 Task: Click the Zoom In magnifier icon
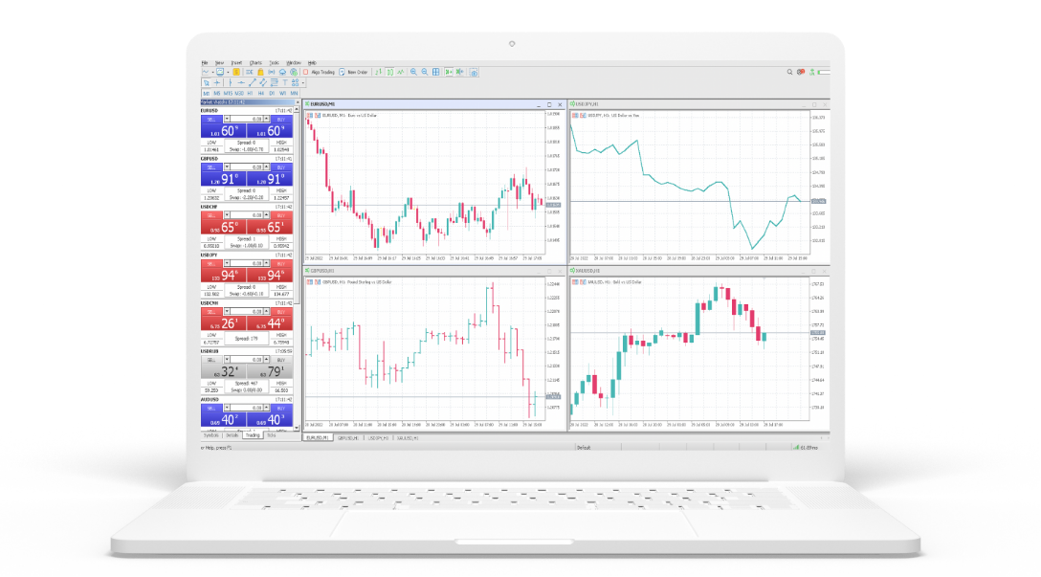(413, 72)
